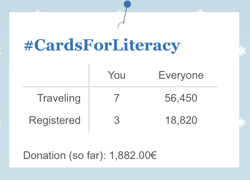Click the empty top-left table cell

pyautogui.click(x=56, y=75)
